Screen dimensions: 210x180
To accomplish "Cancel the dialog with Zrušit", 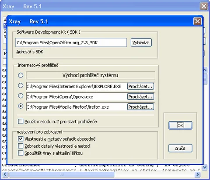I will pos(180,148).
